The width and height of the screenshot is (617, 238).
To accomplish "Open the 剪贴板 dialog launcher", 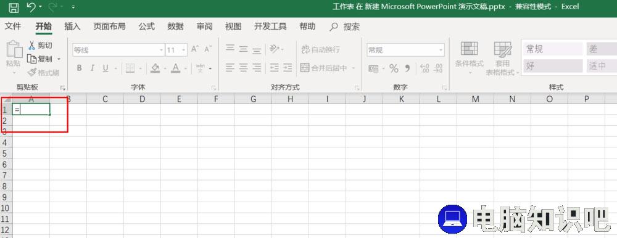I will pyautogui.click(x=62, y=88).
